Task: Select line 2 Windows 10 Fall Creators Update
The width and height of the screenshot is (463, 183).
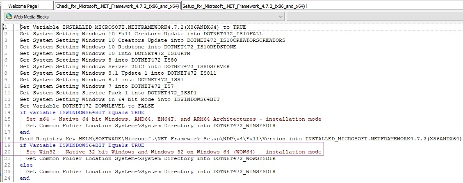Action: [141, 34]
